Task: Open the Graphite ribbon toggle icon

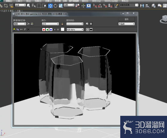Action: pos(160,5)
